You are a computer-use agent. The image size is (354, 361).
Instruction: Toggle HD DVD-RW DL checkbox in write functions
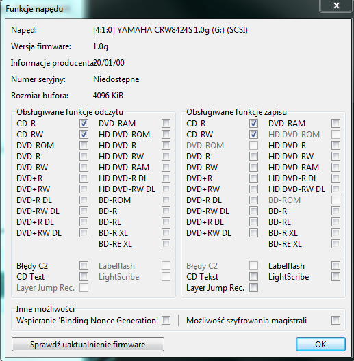336,189
